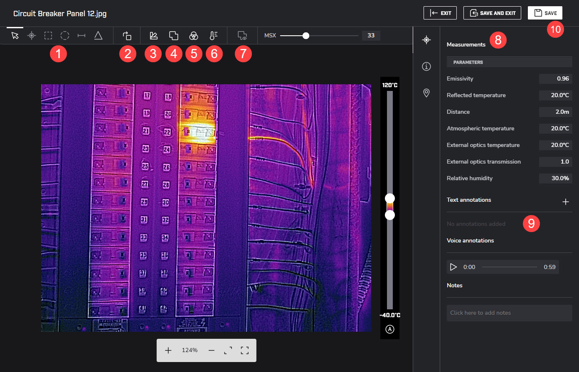Toggle auto scale (A) below temperature bar
The image size is (579, 372).
coord(389,329)
